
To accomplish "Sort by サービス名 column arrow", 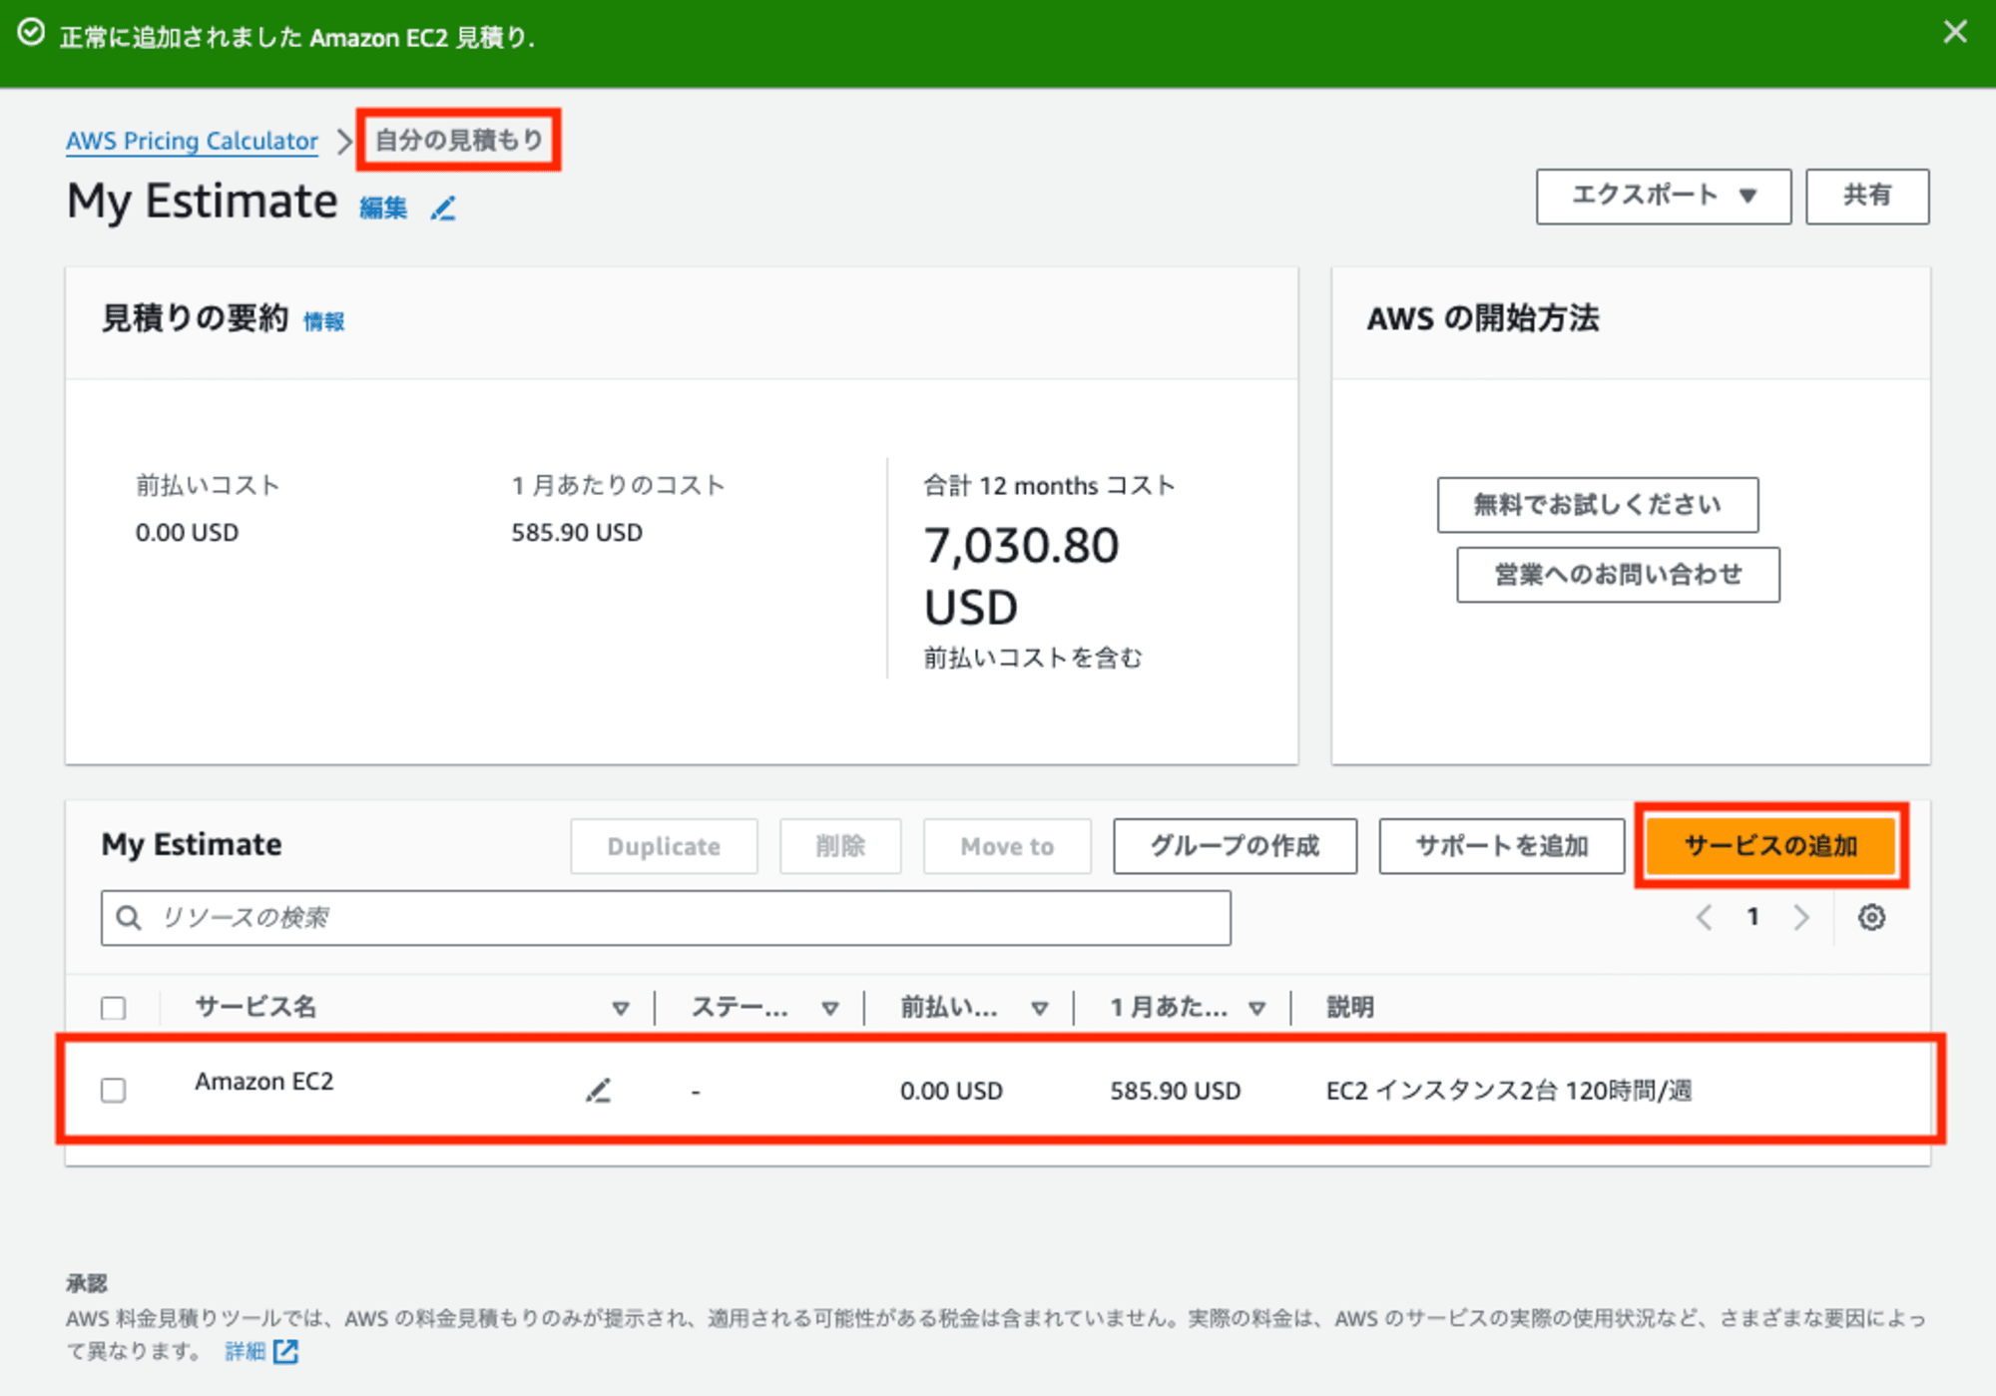I will click(x=620, y=1009).
